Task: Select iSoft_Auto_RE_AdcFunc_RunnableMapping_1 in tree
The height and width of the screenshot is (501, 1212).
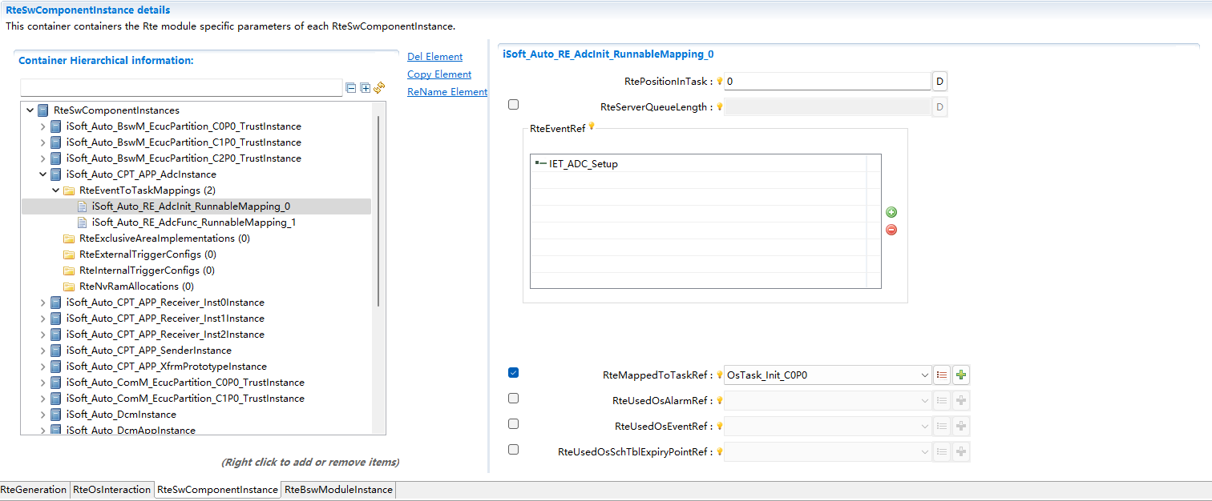Action: pos(193,222)
